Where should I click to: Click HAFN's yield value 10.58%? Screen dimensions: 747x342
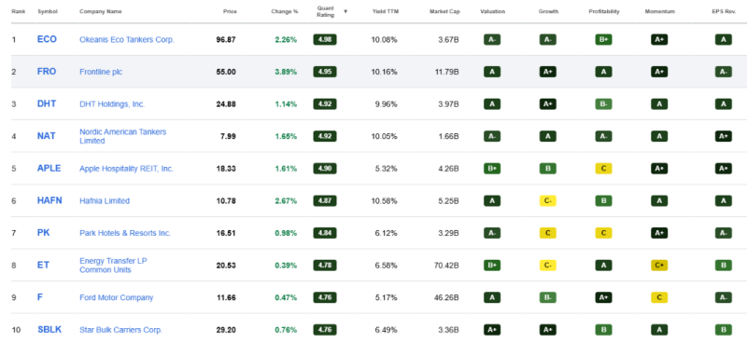[385, 200]
